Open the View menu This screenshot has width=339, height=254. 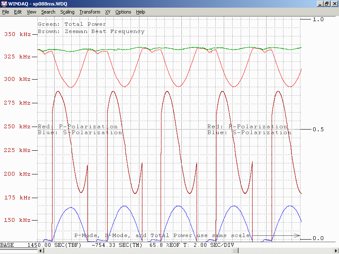(x=31, y=12)
